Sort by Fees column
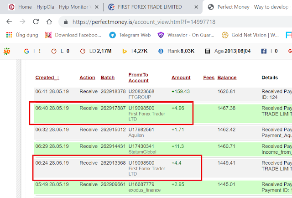 pos(209,78)
